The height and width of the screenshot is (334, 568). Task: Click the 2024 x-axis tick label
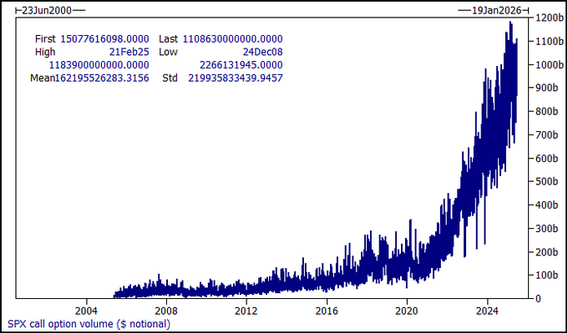point(488,311)
